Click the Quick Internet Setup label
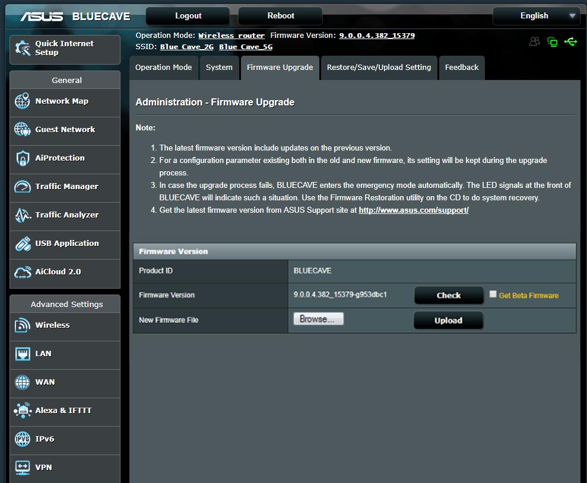587x483 pixels. pos(64,48)
